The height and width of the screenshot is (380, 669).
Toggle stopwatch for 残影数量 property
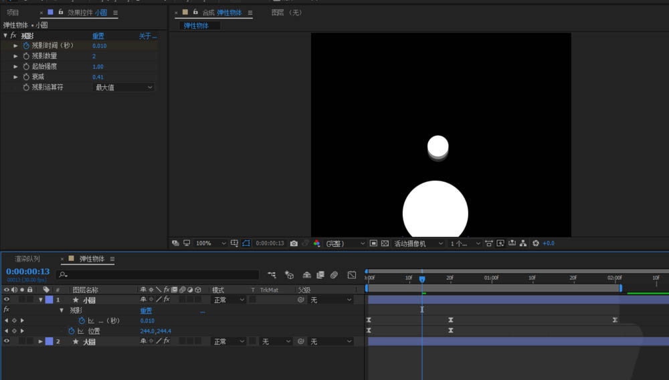pyautogui.click(x=27, y=56)
